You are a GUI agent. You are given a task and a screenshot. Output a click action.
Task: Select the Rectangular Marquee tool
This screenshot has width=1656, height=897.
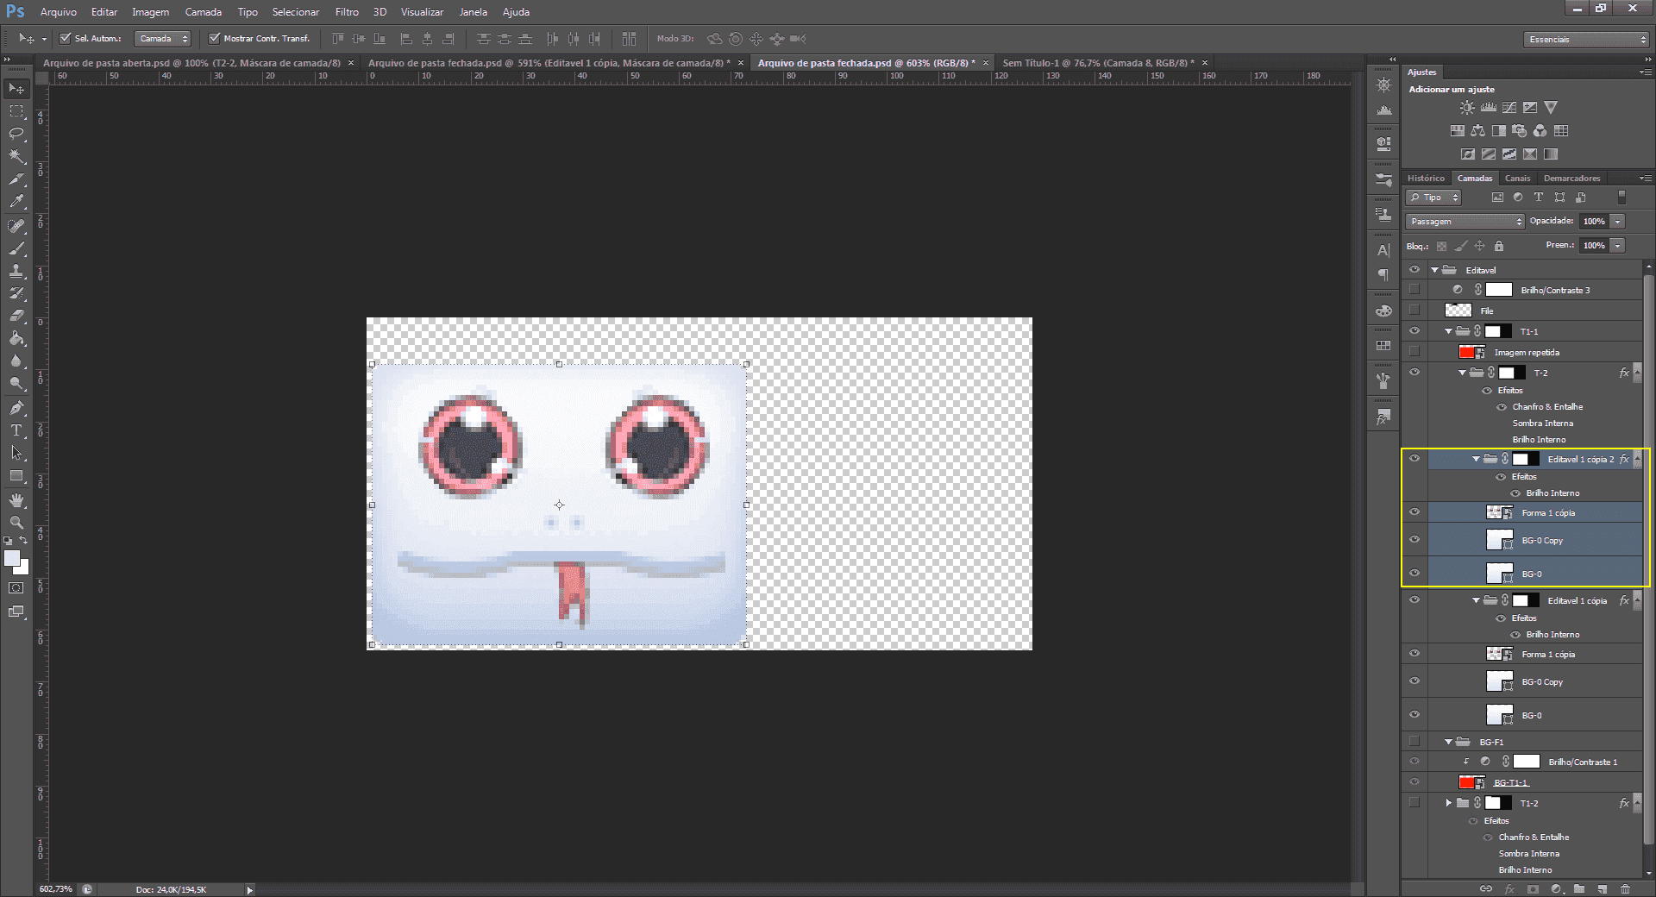(x=16, y=111)
